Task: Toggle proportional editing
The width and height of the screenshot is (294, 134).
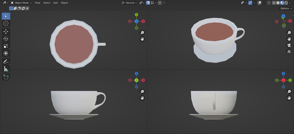Action: tap(160, 3)
